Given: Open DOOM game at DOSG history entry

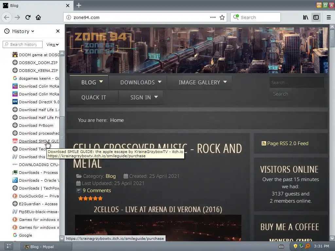Looking at the screenshot, I should pyautogui.click(x=36, y=55).
